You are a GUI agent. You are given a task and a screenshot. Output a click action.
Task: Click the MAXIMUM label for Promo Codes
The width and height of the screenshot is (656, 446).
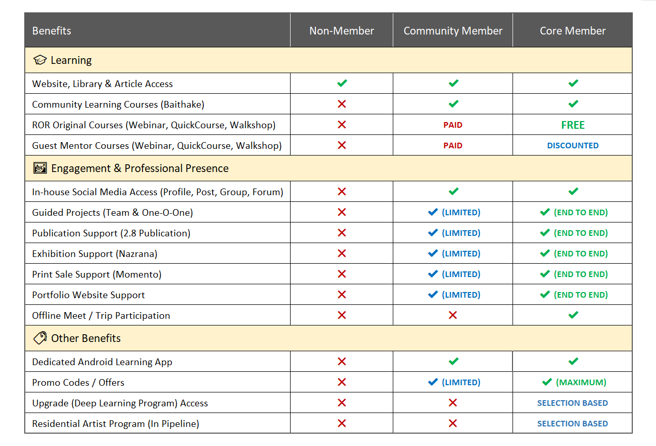(x=581, y=383)
